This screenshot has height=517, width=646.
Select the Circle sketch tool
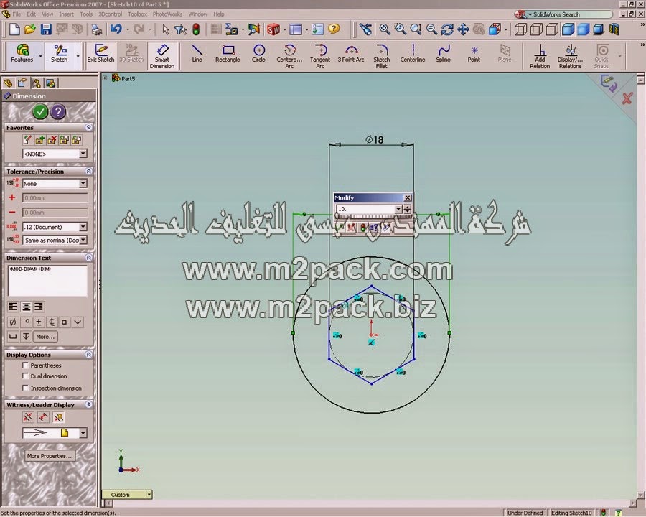(x=258, y=55)
